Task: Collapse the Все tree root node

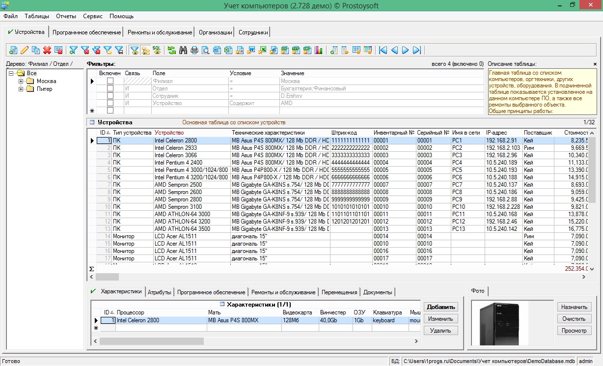Action: pos(12,73)
